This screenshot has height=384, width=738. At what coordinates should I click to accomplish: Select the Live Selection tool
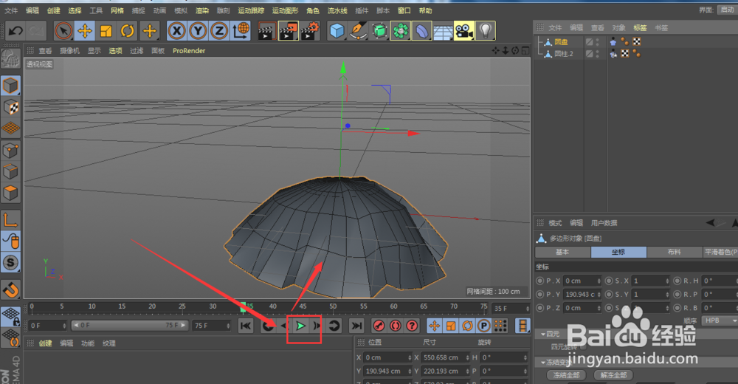(63, 31)
